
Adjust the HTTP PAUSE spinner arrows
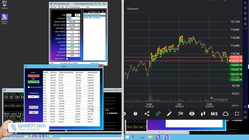click(x=79, y=55)
